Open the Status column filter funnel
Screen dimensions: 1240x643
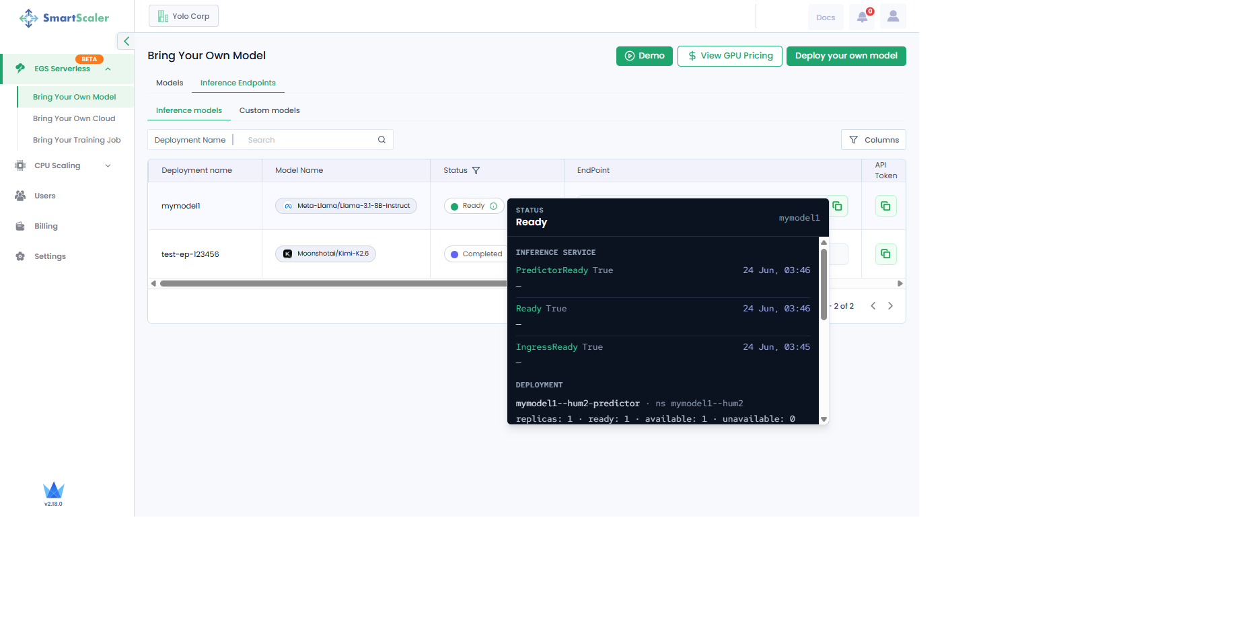point(476,170)
